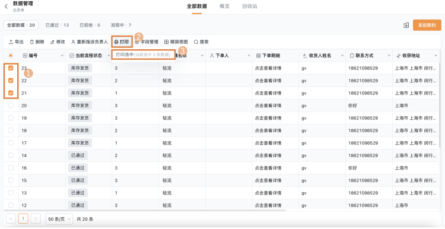Open the 编号 column dropdown arrow
Image resolution: width=445 pixels, height=229 pixels.
click(x=62, y=56)
